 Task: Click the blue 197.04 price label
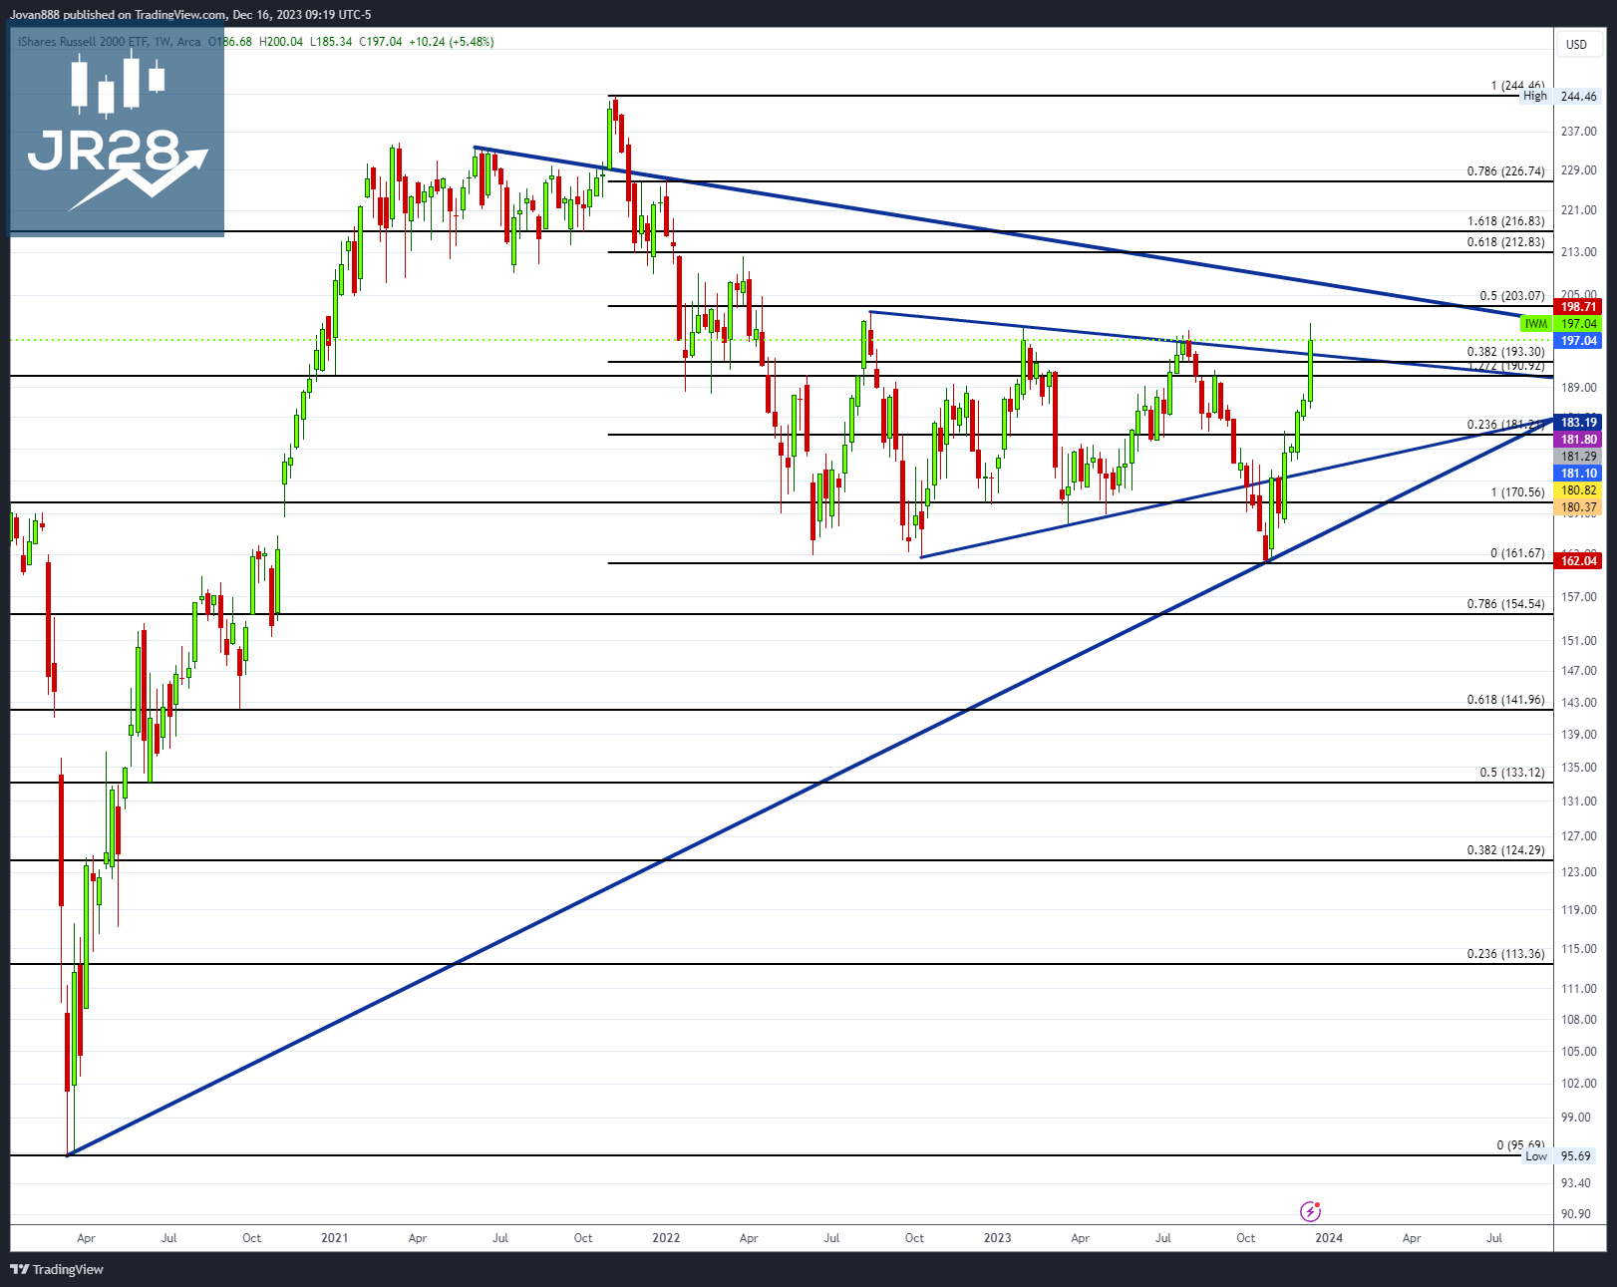[1578, 341]
